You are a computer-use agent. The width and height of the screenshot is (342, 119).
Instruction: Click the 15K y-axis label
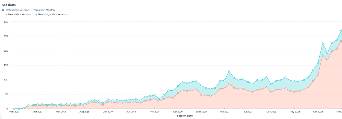[5, 65]
